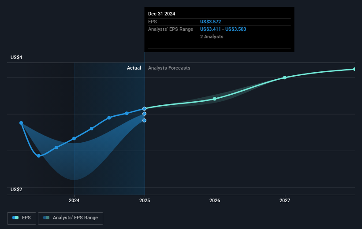Click the Analysts Forecasts label
This screenshot has height=229, width=362.
coord(169,68)
